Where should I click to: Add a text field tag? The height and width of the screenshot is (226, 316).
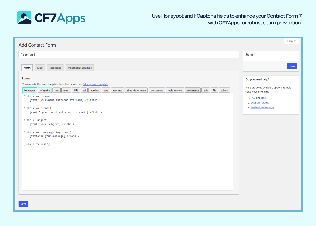point(57,91)
